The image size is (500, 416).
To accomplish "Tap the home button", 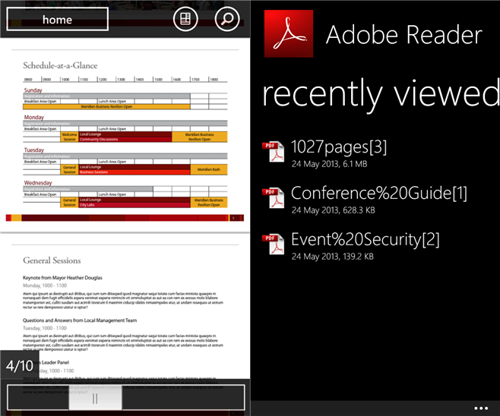I will (x=58, y=20).
